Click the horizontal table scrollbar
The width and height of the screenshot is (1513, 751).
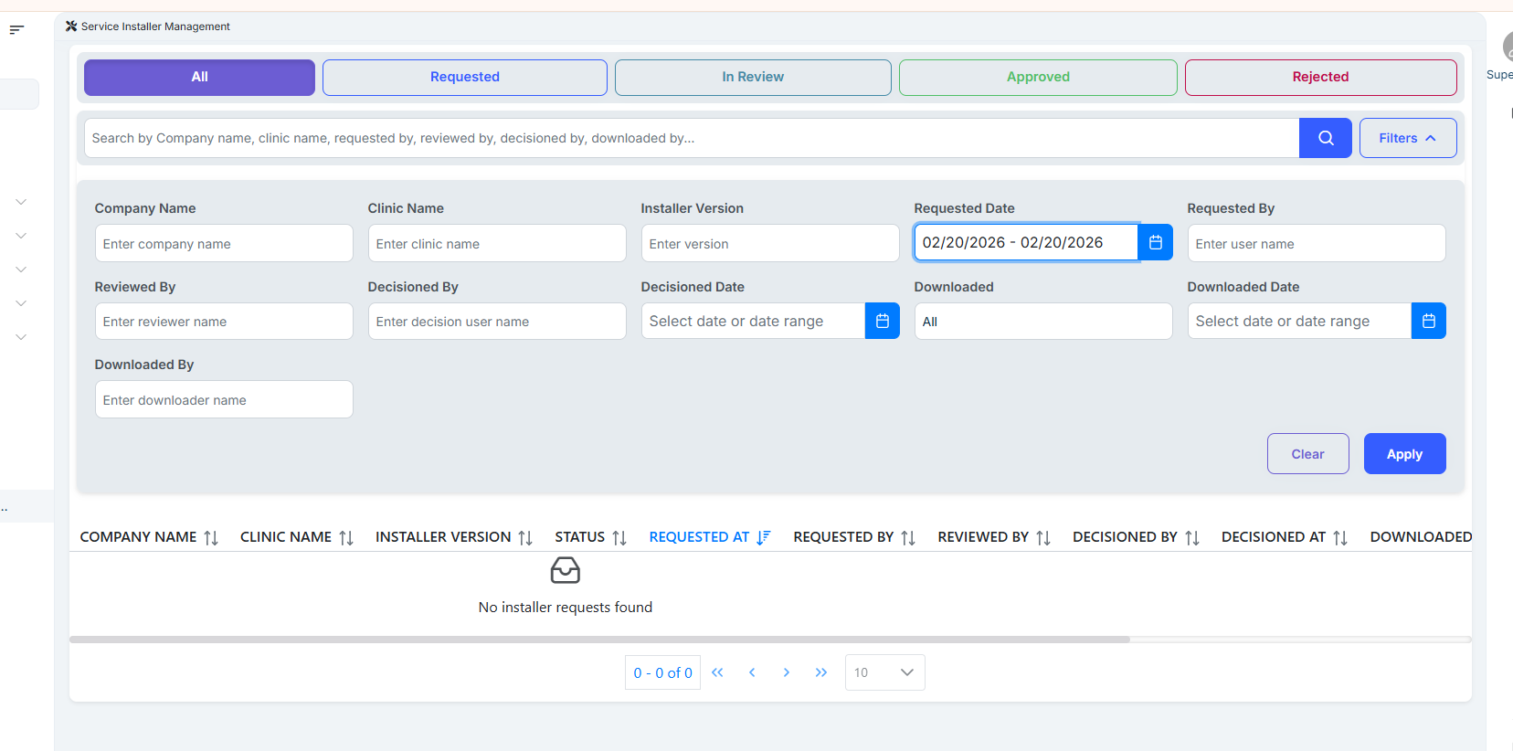599,640
